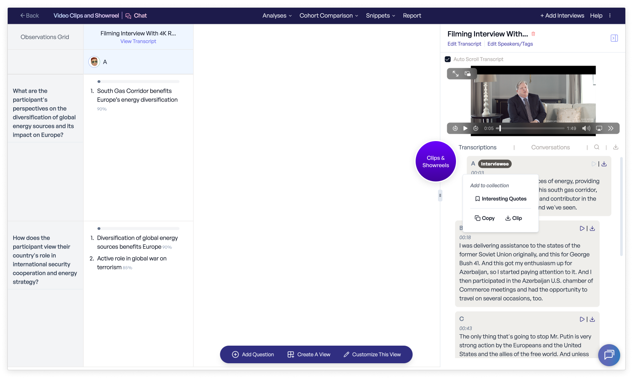Image resolution: width=633 pixels, height=379 pixels.
Task: Click Clip in the popup menu
Action: (514, 218)
